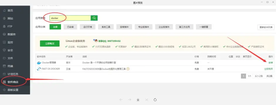Click the terminal icon beside 终端
The image size is (276, 105).
coord(4,66)
